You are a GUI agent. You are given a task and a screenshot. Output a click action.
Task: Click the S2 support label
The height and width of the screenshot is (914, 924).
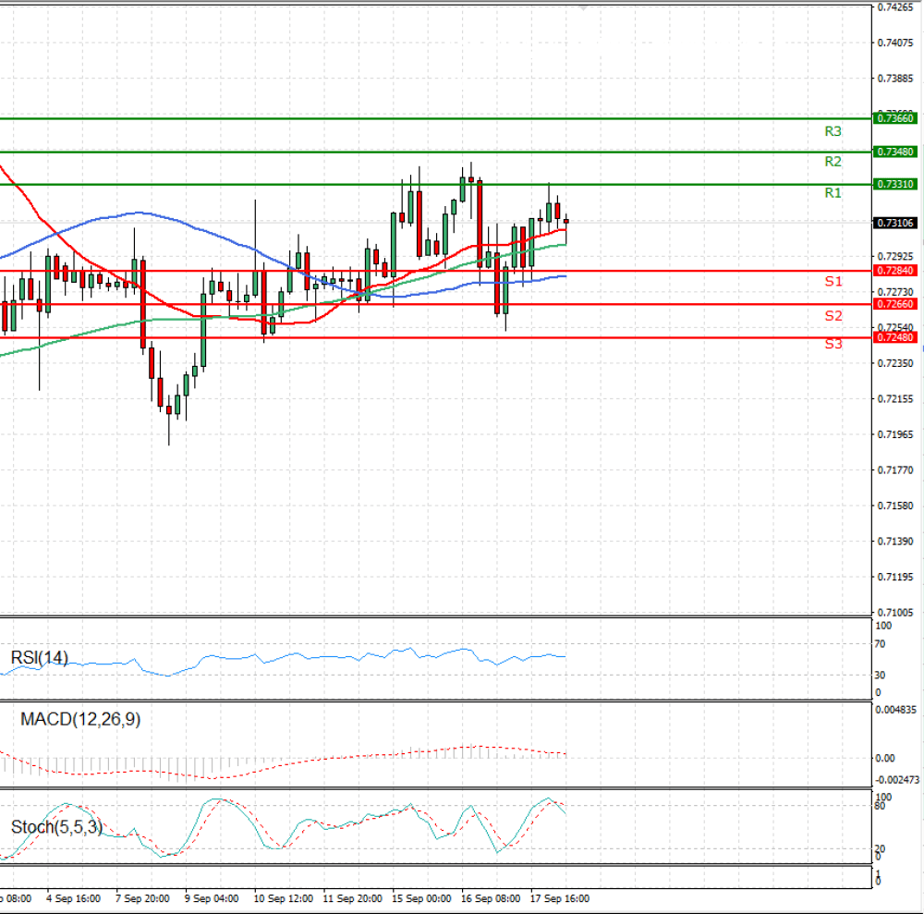coord(833,316)
